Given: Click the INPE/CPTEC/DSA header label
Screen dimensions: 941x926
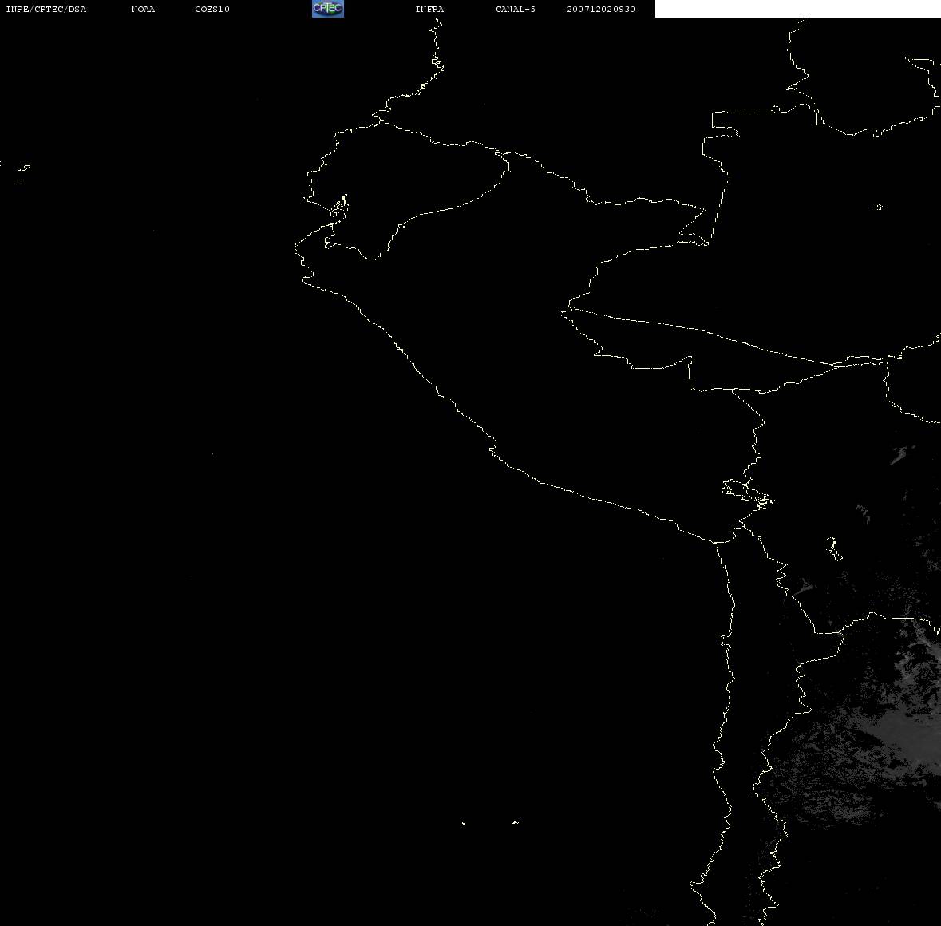Looking at the screenshot, I should 46,10.
